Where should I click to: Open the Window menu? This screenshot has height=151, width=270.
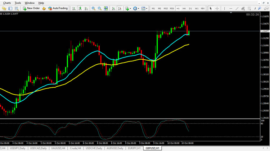coord(30,3)
